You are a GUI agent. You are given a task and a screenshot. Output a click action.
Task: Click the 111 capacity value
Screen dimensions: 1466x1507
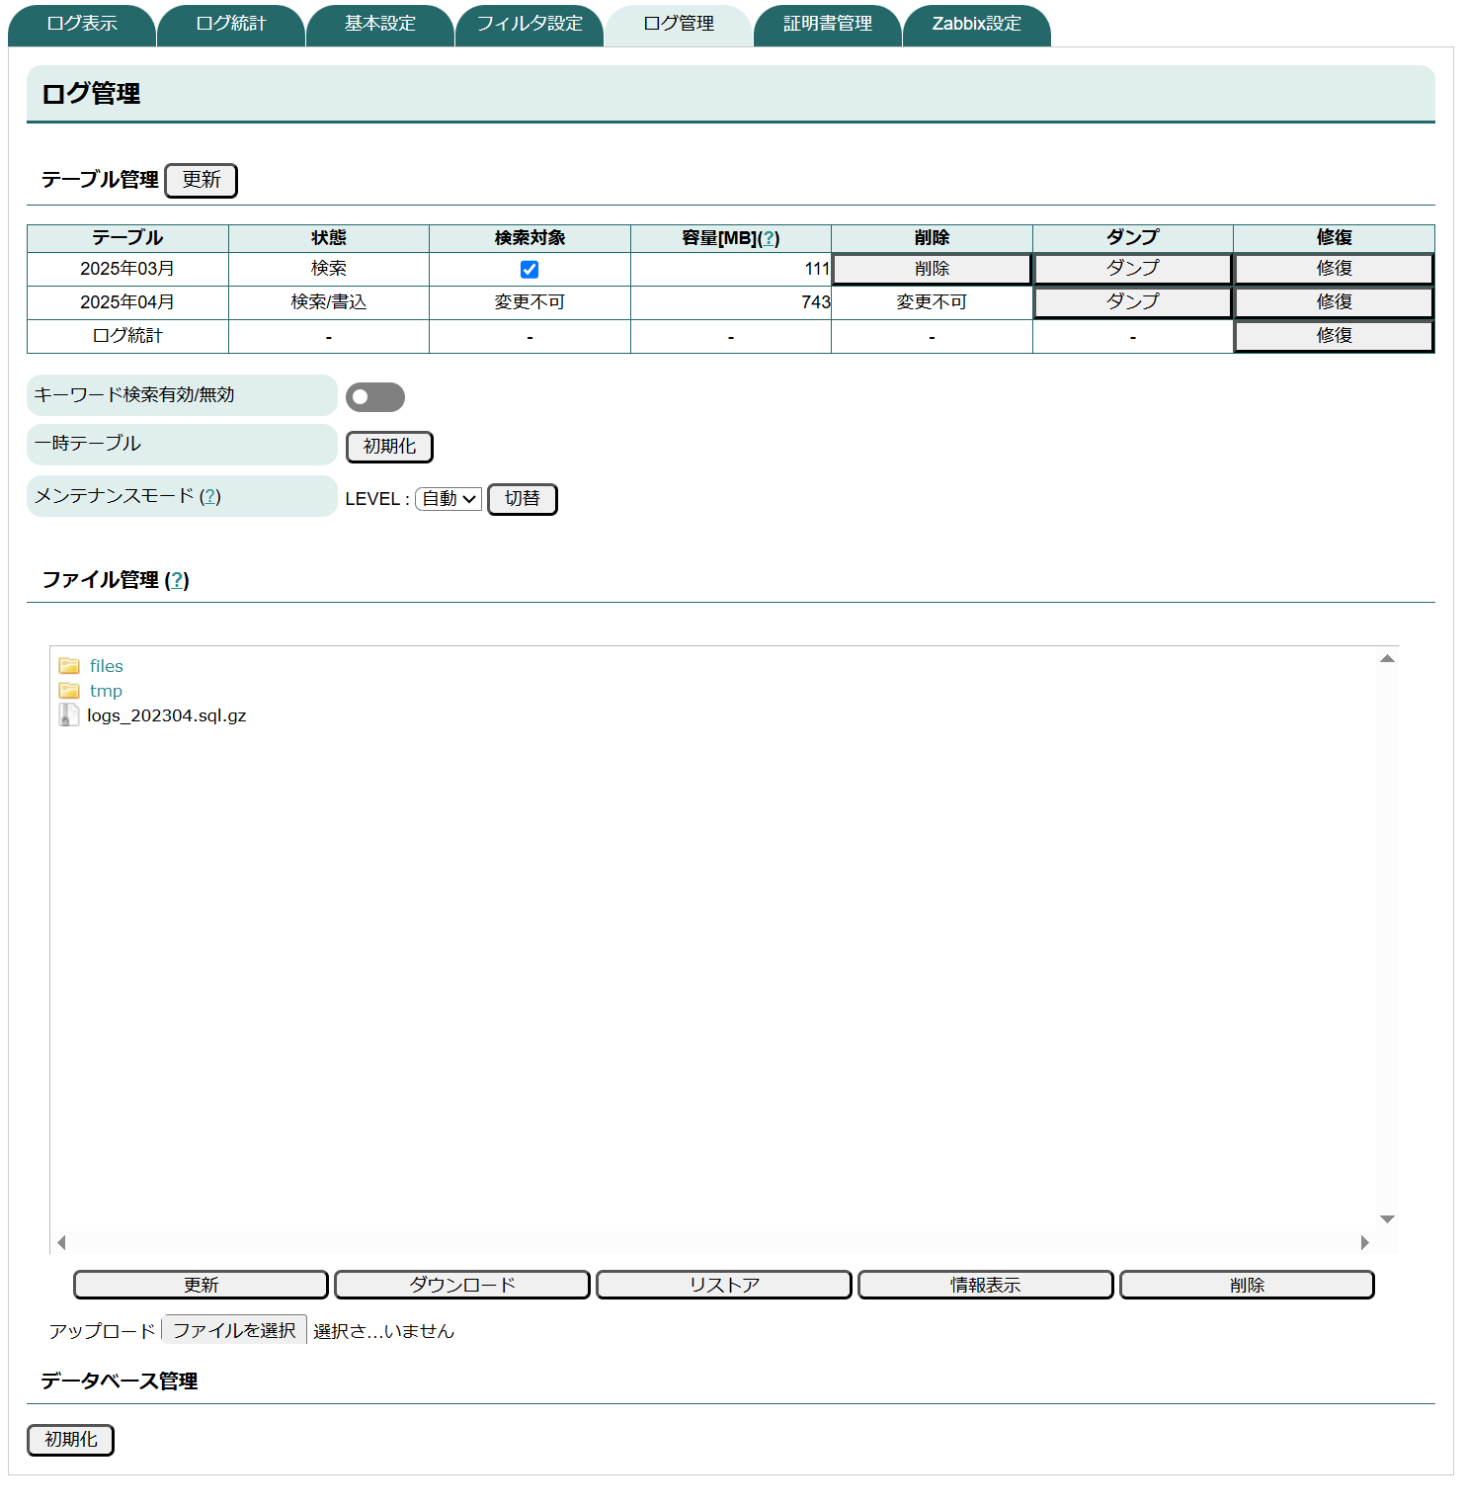[818, 269]
